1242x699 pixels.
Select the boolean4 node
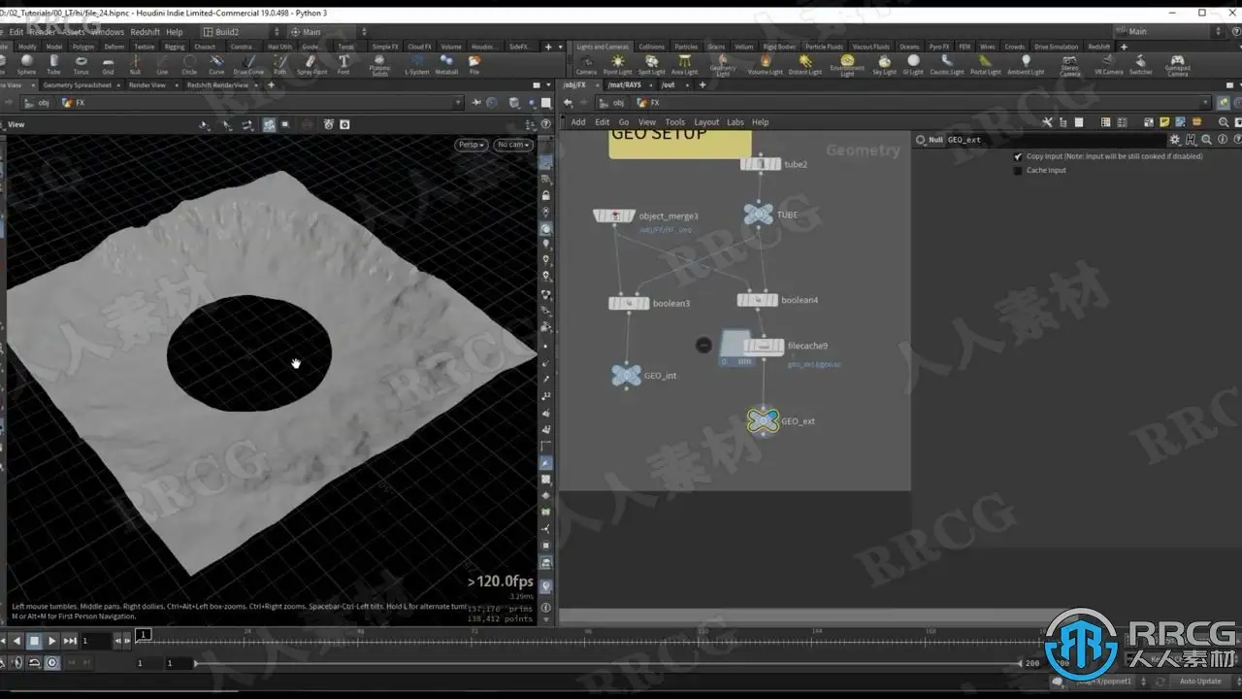tap(757, 301)
